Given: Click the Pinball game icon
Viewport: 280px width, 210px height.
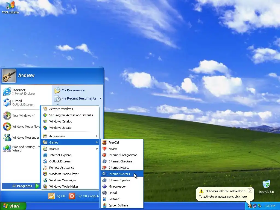Looking at the screenshot, I should (104, 193).
